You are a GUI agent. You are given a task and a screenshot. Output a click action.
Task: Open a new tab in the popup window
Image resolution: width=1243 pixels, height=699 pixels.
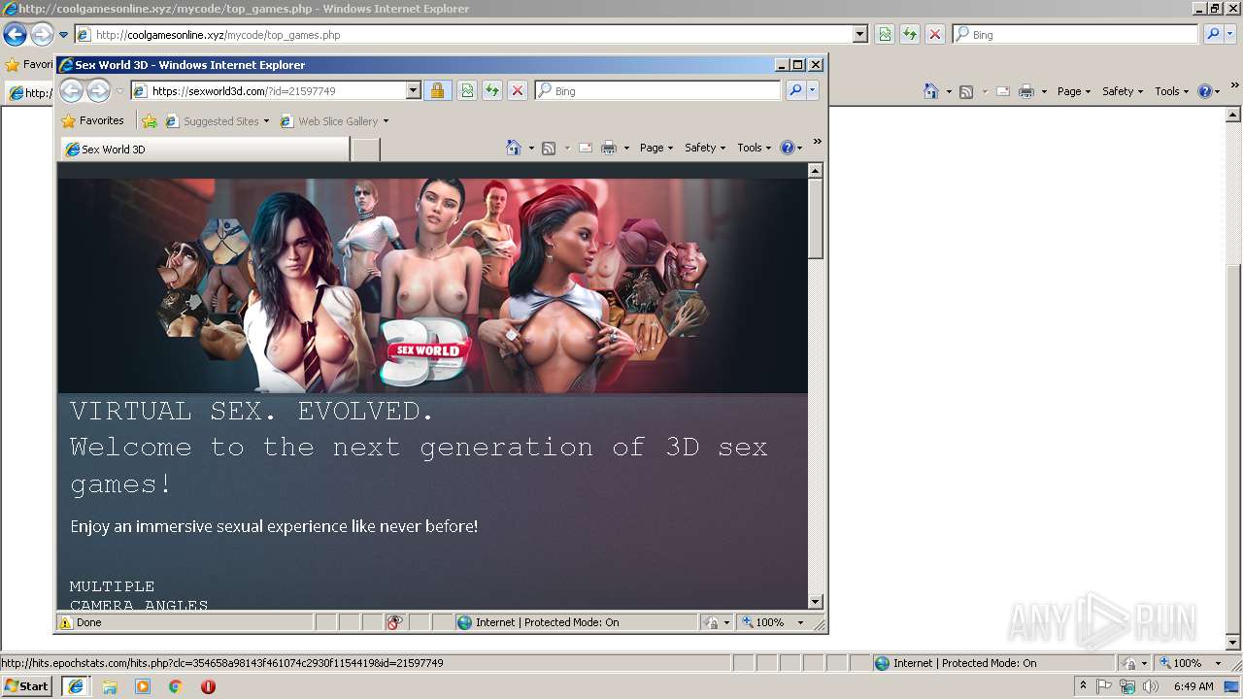pos(365,150)
